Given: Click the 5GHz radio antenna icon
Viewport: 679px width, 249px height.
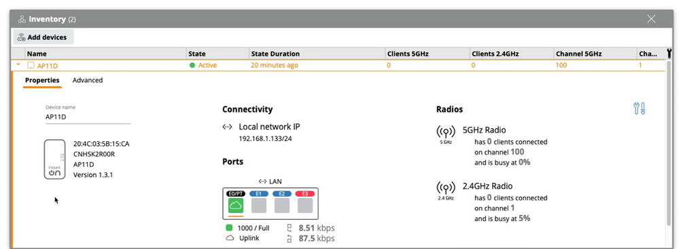Looking at the screenshot, I should click(446, 132).
